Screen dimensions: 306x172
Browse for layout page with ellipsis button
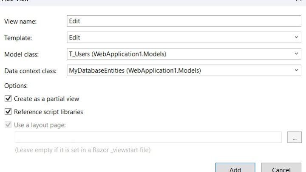[x=294, y=137]
